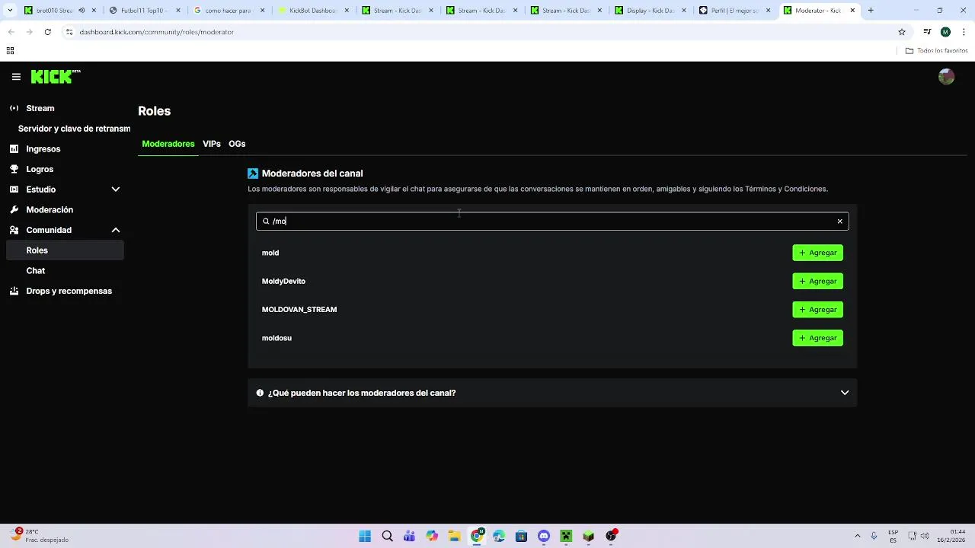Expand '¿Qué pueden hacer los moderadores del canal?'
Viewport: 975px width, 548px height.
pos(552,393)
